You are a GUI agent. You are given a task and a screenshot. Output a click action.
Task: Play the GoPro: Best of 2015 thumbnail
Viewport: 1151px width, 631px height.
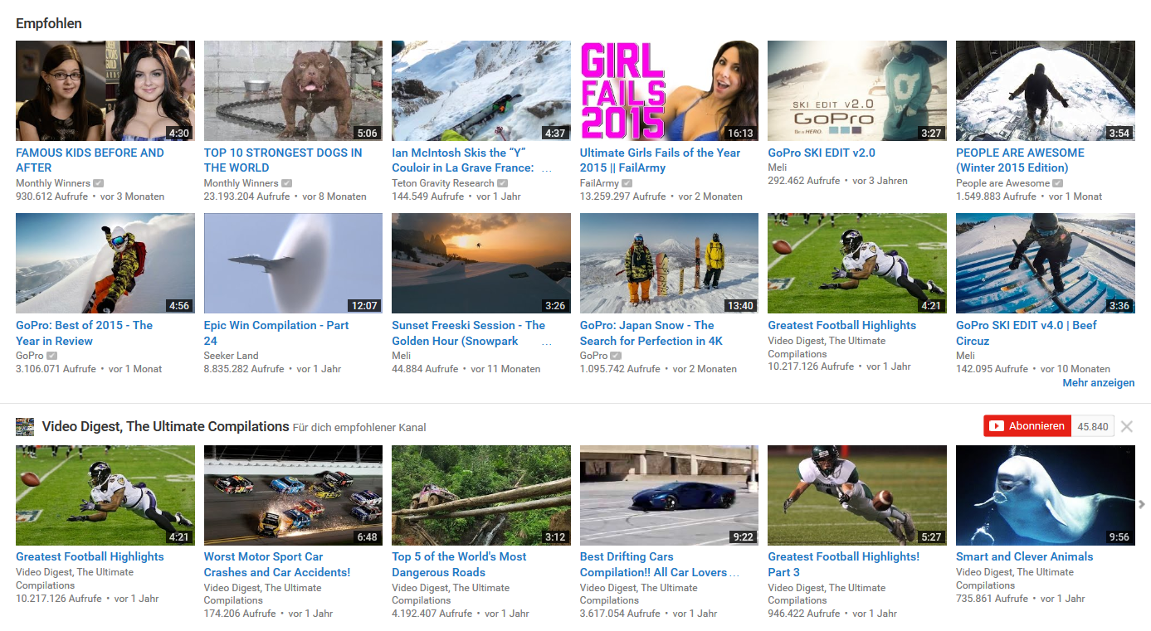pos(105,264)
